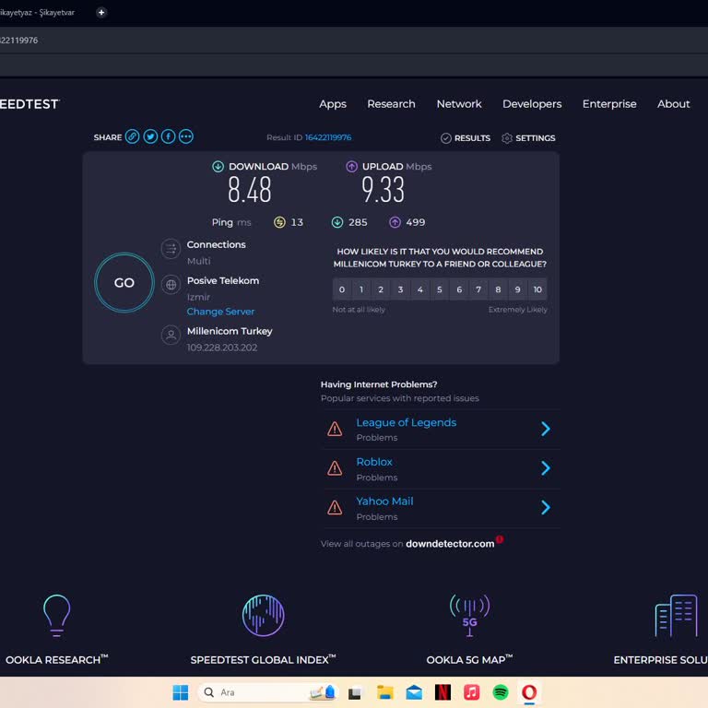Open the Network menu
Screen dimensions: 708x708
(x=459, y=104)
